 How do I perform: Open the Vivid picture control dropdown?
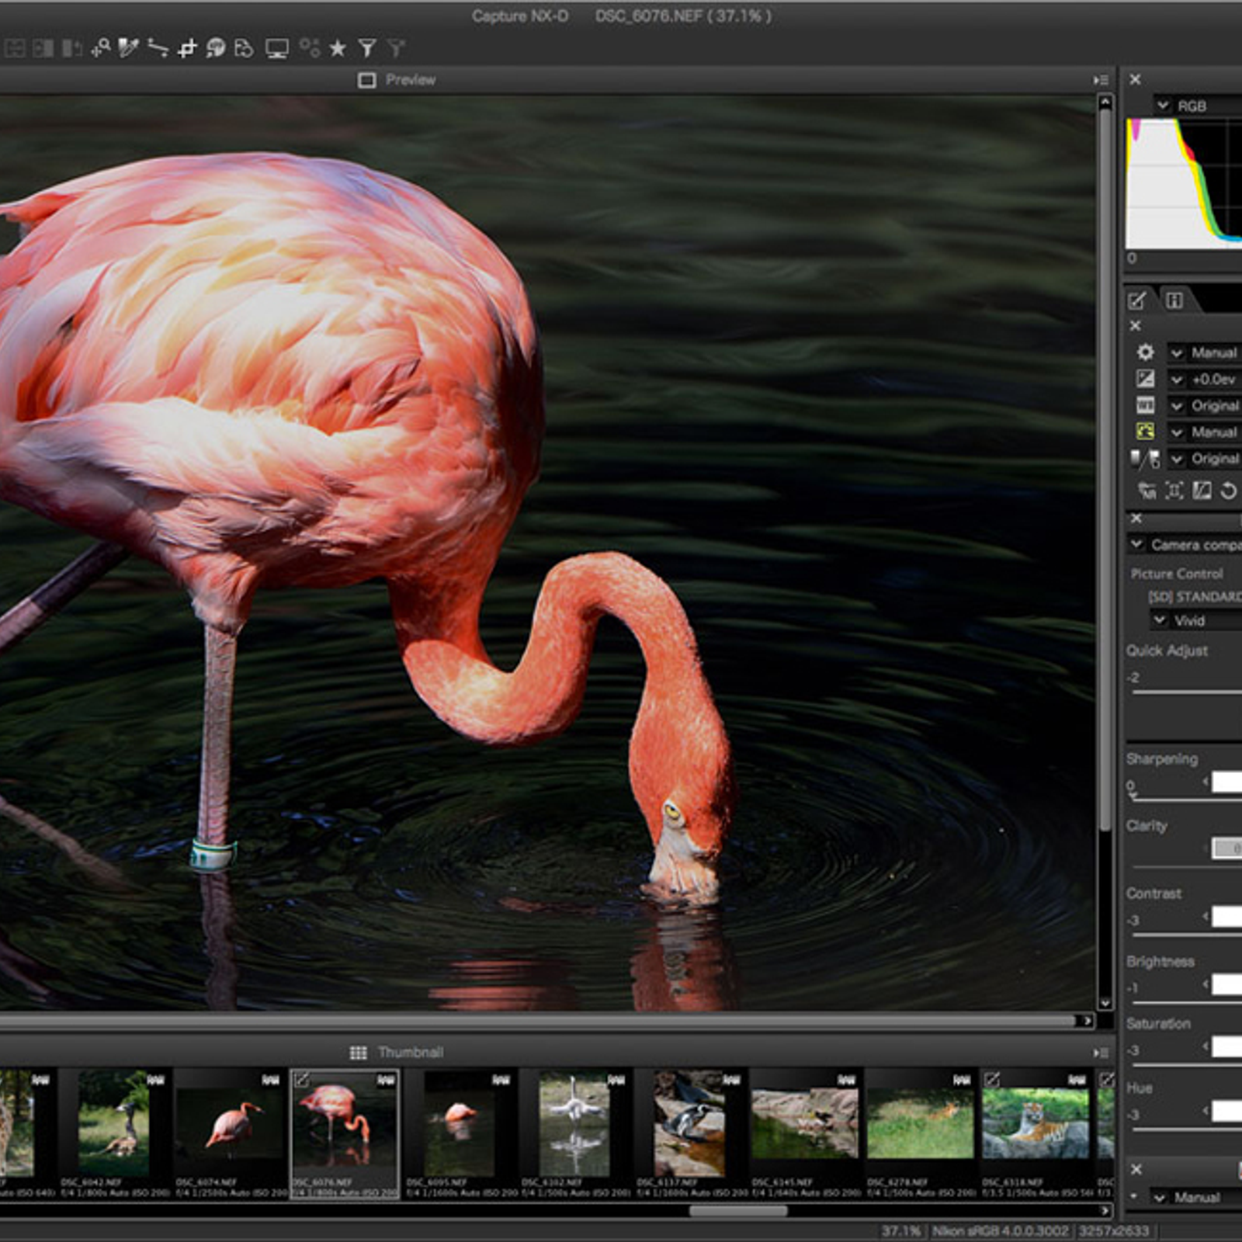click(1159, 619)
